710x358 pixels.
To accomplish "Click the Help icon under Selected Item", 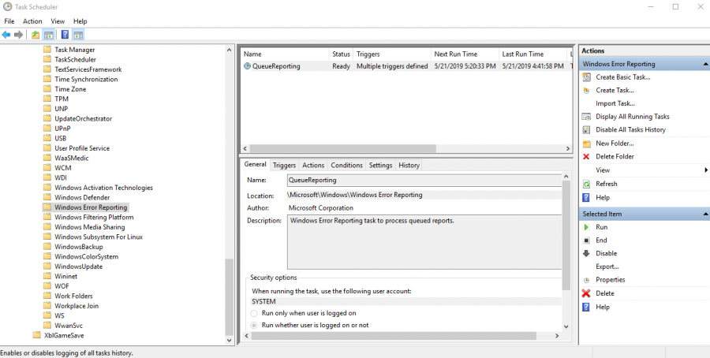I will [x=586, y=307].
